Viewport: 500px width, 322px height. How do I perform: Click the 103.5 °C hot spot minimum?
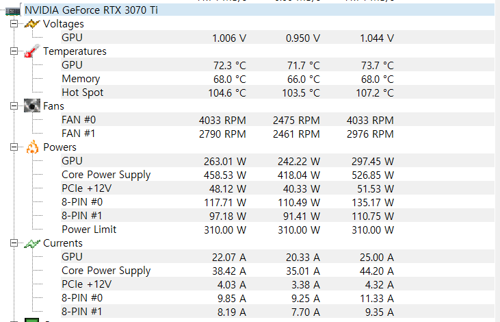tap(301, 93)
